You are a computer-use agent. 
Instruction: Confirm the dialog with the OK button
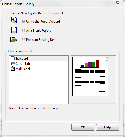click(83, 127)
